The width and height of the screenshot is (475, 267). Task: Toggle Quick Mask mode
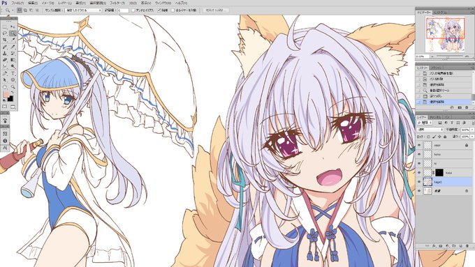(x=5, y=107)
